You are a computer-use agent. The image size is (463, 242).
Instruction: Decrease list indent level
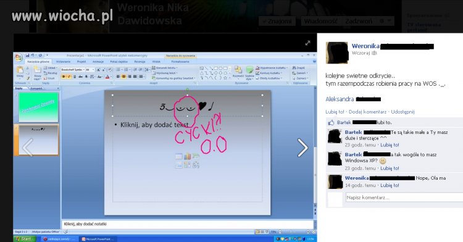135,70
